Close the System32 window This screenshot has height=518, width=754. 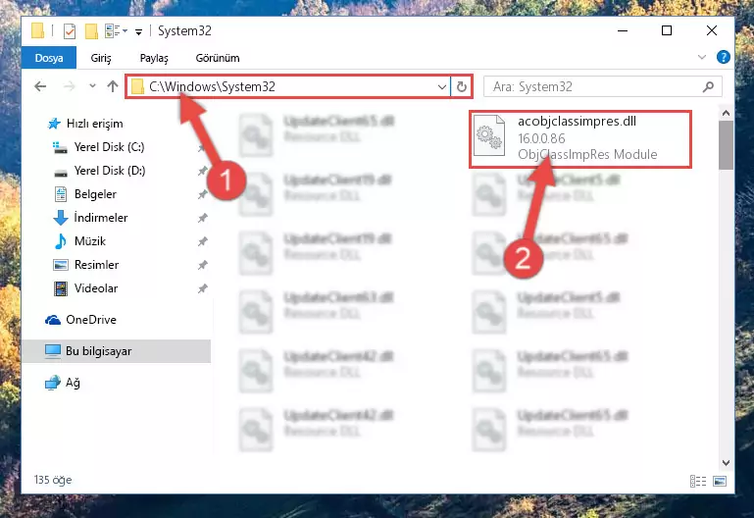coord(712,30)
